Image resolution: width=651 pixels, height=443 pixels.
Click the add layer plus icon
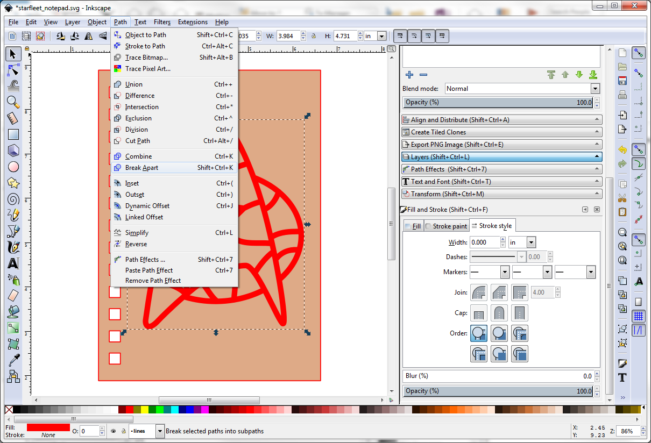409,75
